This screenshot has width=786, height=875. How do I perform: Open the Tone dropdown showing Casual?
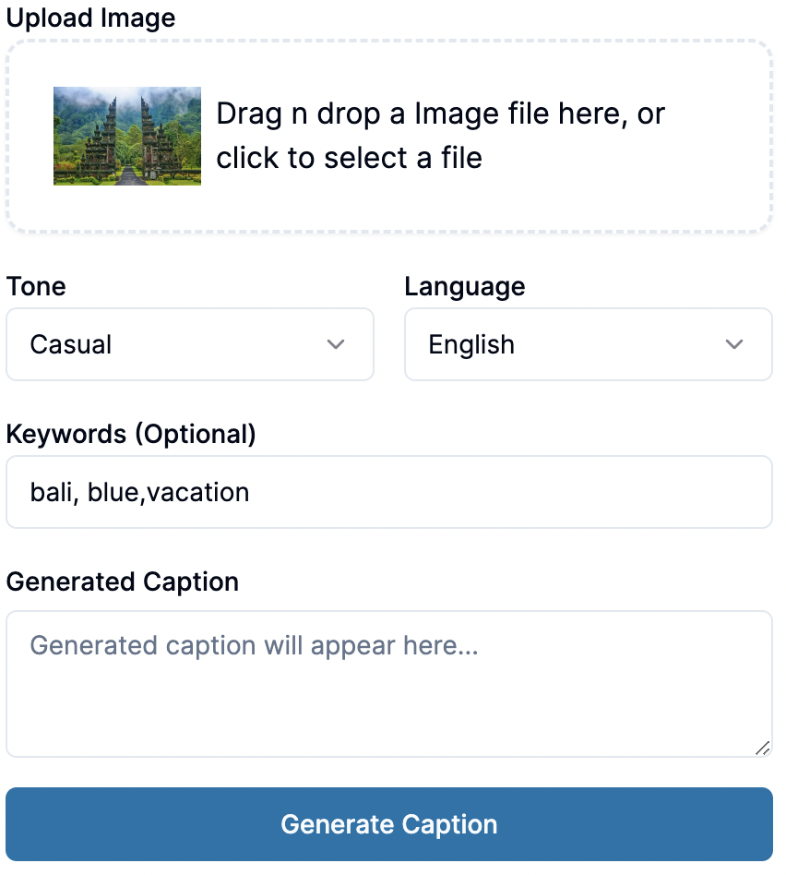click(189, 344)
